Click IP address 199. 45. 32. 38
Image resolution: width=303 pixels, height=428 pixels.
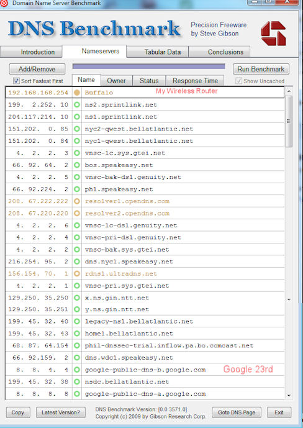[38, 381]
